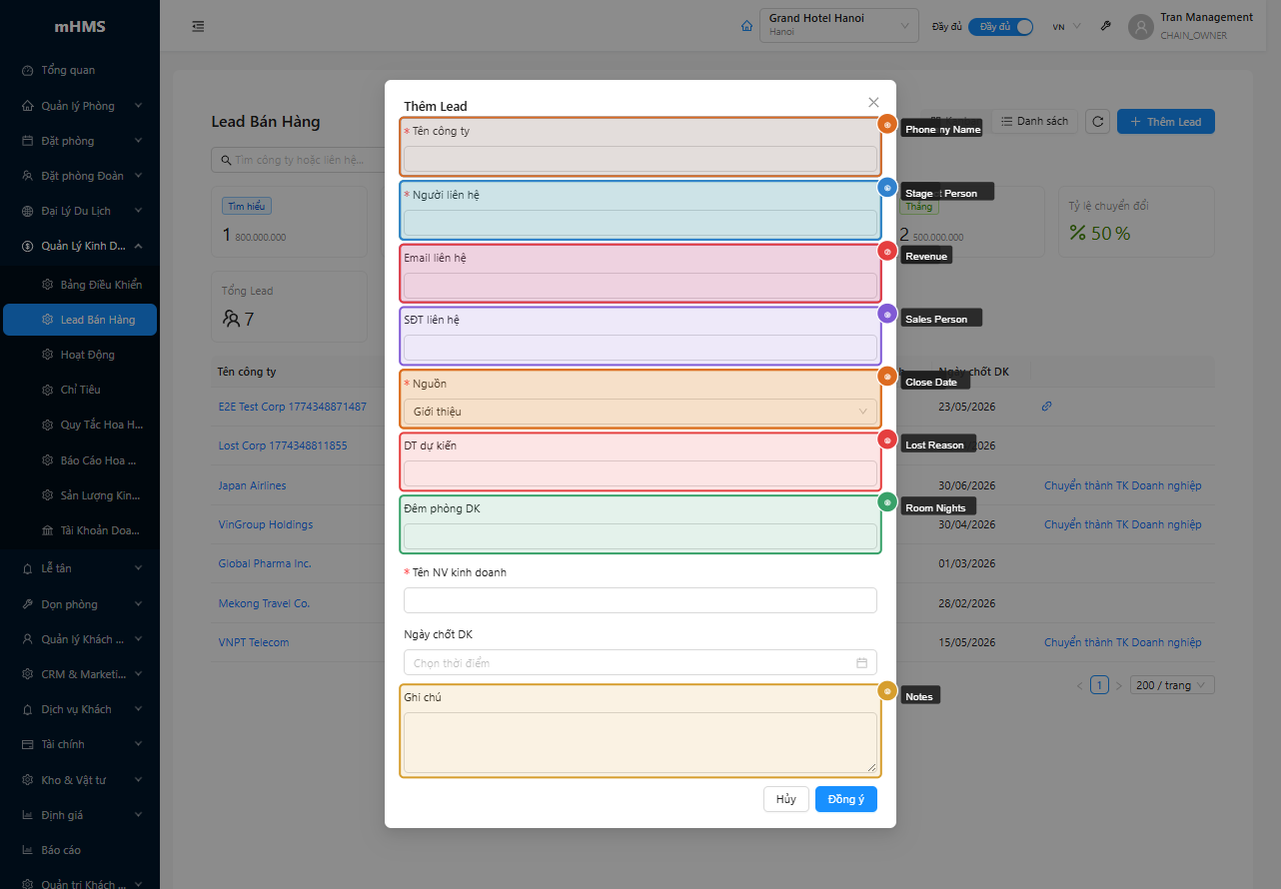The height and width of the screenshot is (889, 1281).
Task: Click the Tran Management user avatar
Action: [1140, 26]
